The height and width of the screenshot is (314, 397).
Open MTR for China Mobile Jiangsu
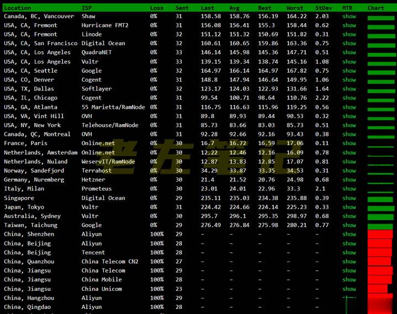[349, 280]
